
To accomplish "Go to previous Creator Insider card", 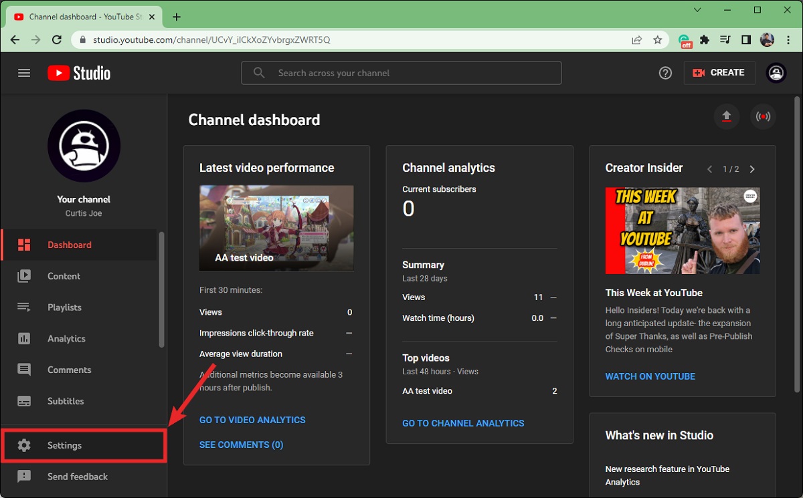I will click(x=710, y=169).
